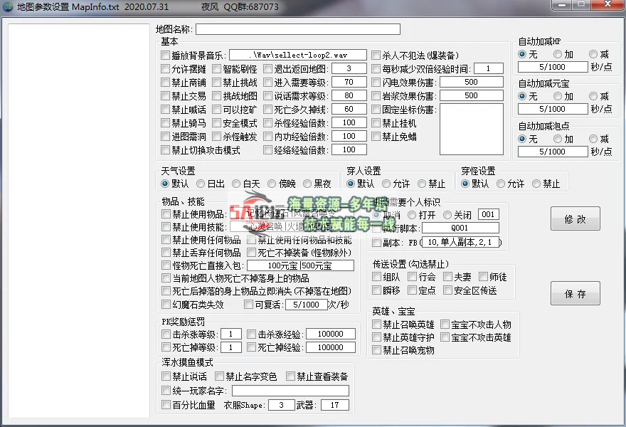This screenshot has width=626, height=427.
Task: Click the 修改 button
Action: (575, 218)
